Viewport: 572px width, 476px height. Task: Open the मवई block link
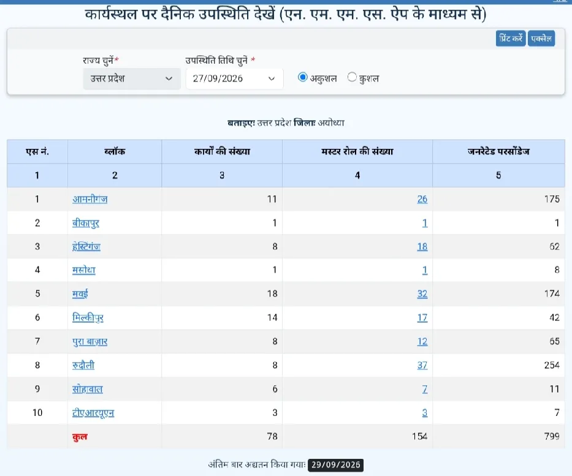80,294
